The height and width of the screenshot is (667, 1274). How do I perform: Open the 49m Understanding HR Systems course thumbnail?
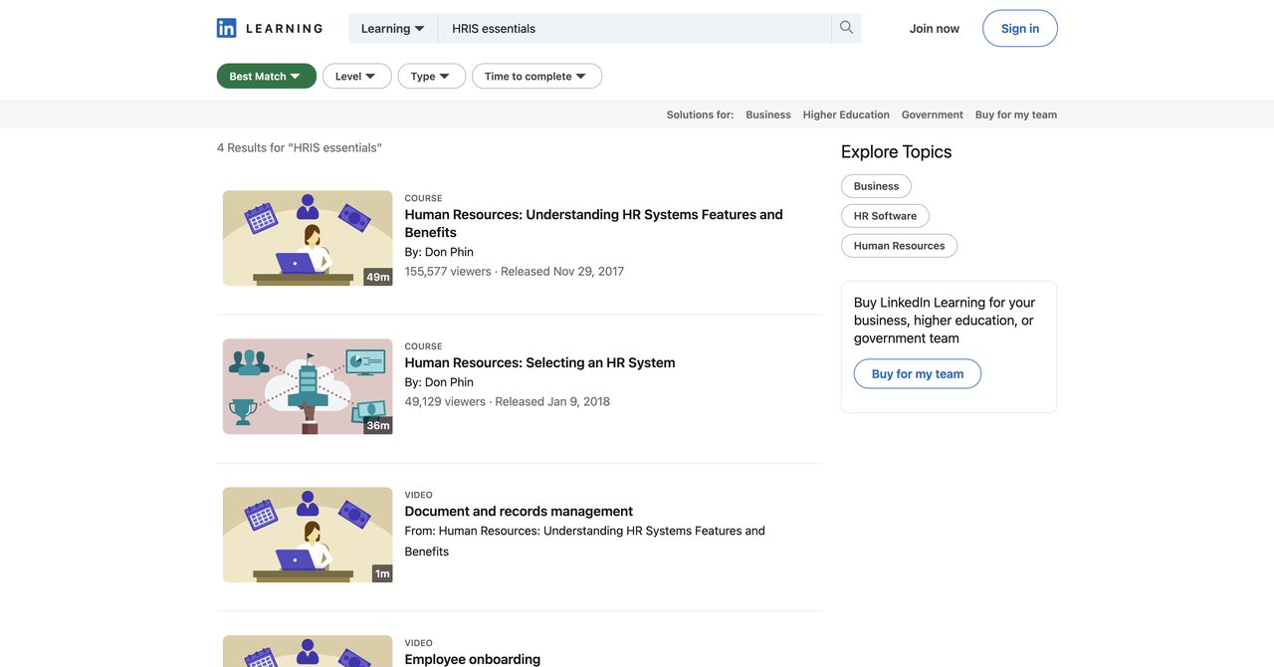(308, 238)
